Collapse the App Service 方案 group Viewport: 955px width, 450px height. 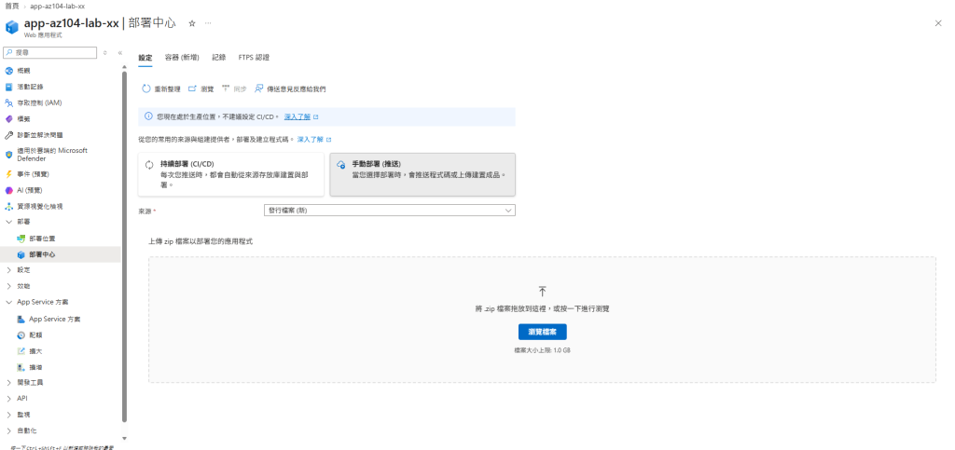pyautogui.click(x=8, y=302)
